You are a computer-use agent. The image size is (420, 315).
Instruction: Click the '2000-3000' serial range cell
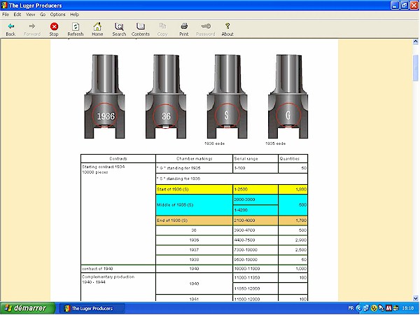pyautogui.click(x=255, y=199)
